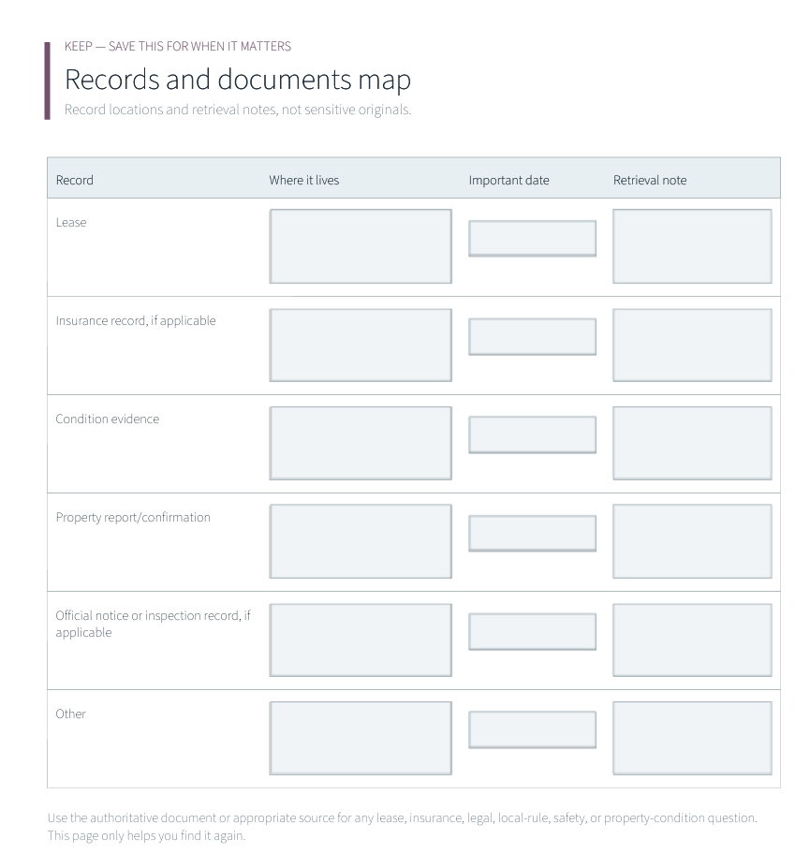Viewport: 810px width, 868px height.
Task: Select Insurance record 'Retrieval note' field
Action: click(x=692, y=345)
